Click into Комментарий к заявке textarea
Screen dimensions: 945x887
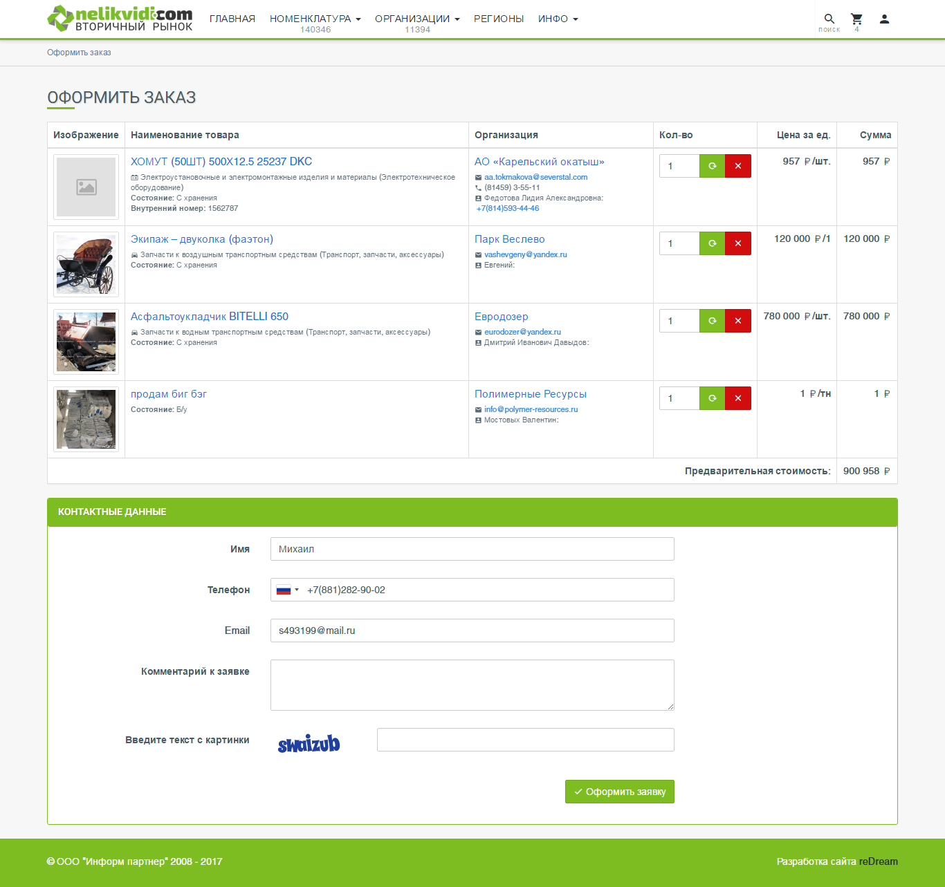pos(472,685)
